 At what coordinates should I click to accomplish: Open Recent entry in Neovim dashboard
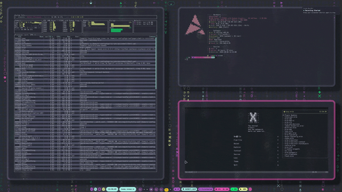(x=236, y=143)
